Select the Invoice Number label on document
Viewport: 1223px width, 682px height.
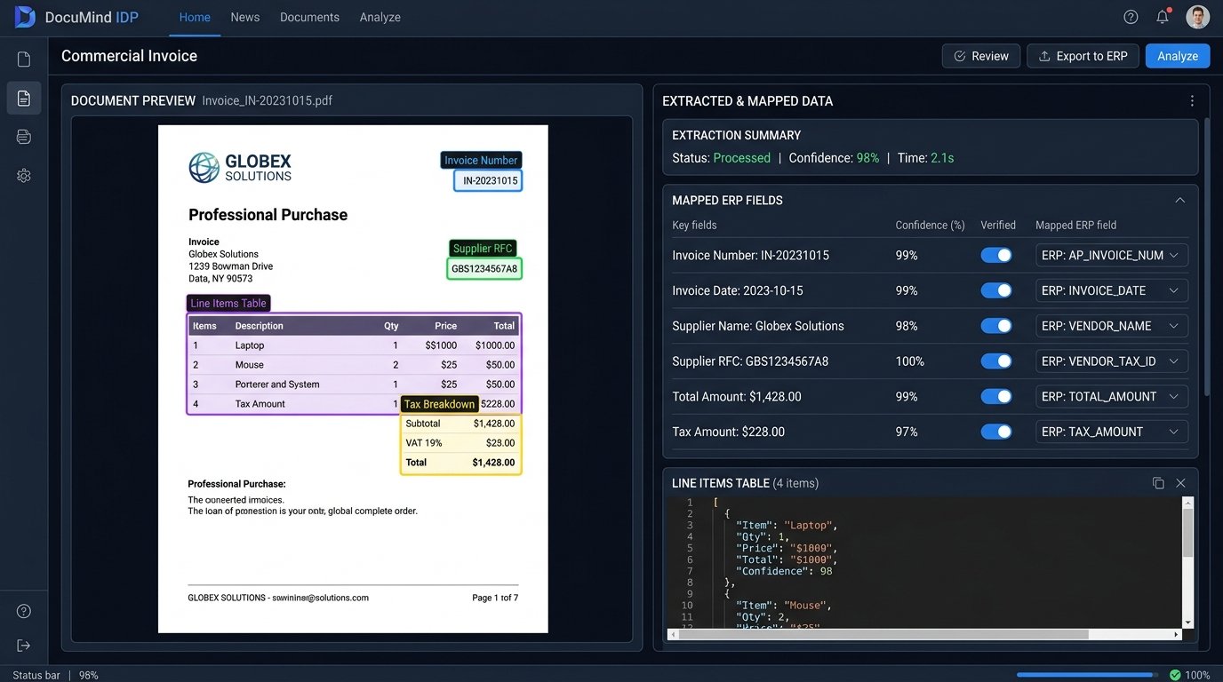pyautogui.click(x=481, y=161)
